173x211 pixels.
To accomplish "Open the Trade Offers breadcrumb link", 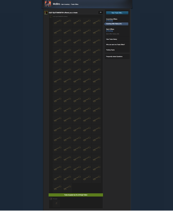I will pyautogui.click(x=75, y=4).
